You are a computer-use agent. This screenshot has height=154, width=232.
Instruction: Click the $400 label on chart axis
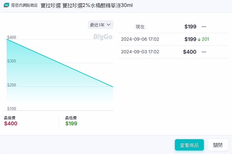pyautogui.click(x=12, y=38)
